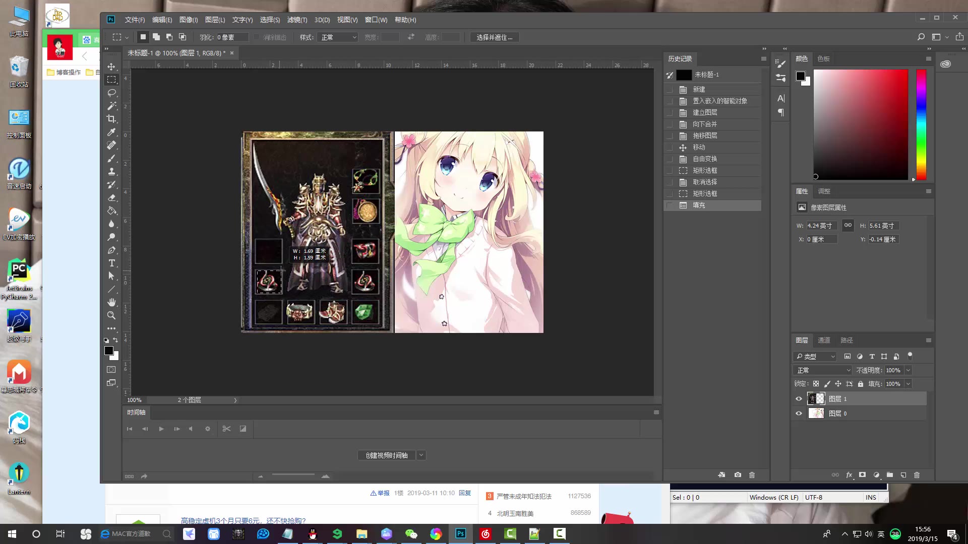This screenshot has width=968, height=544.
Task: Open the History panel menu
Action: pos(763,59)
